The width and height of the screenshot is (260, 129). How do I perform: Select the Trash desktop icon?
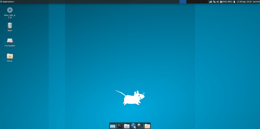pyautogui.click(x=10, y=26)
